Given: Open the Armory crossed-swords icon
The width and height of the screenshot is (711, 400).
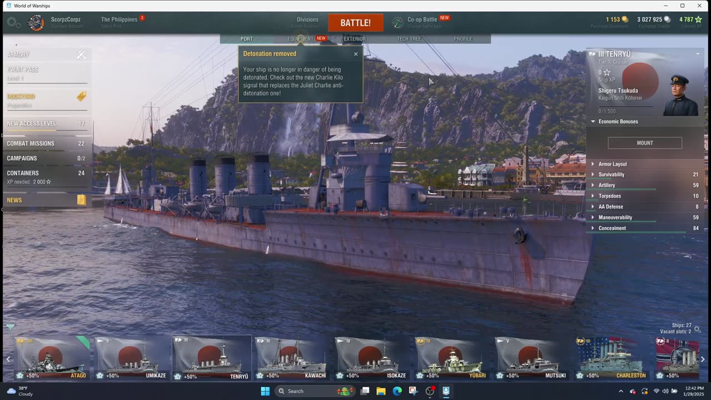Looking at the screenshot, I should tap(82, 54).
